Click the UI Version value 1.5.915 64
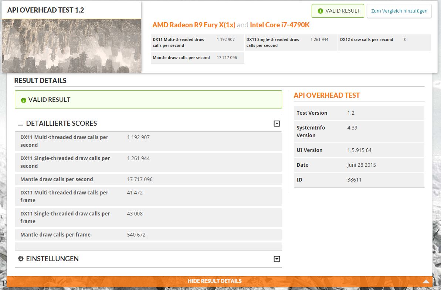The height and width of the screenshot is (290, 441). [359, 150]
